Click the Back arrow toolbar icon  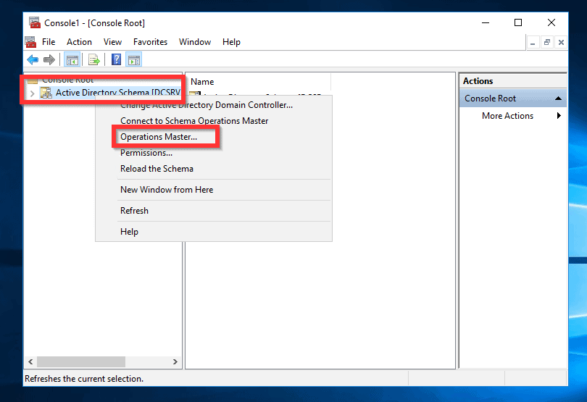click(33, 59)
